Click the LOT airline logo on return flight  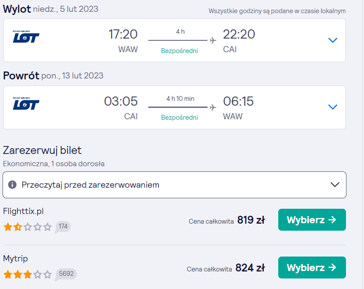tap(26, 103)
